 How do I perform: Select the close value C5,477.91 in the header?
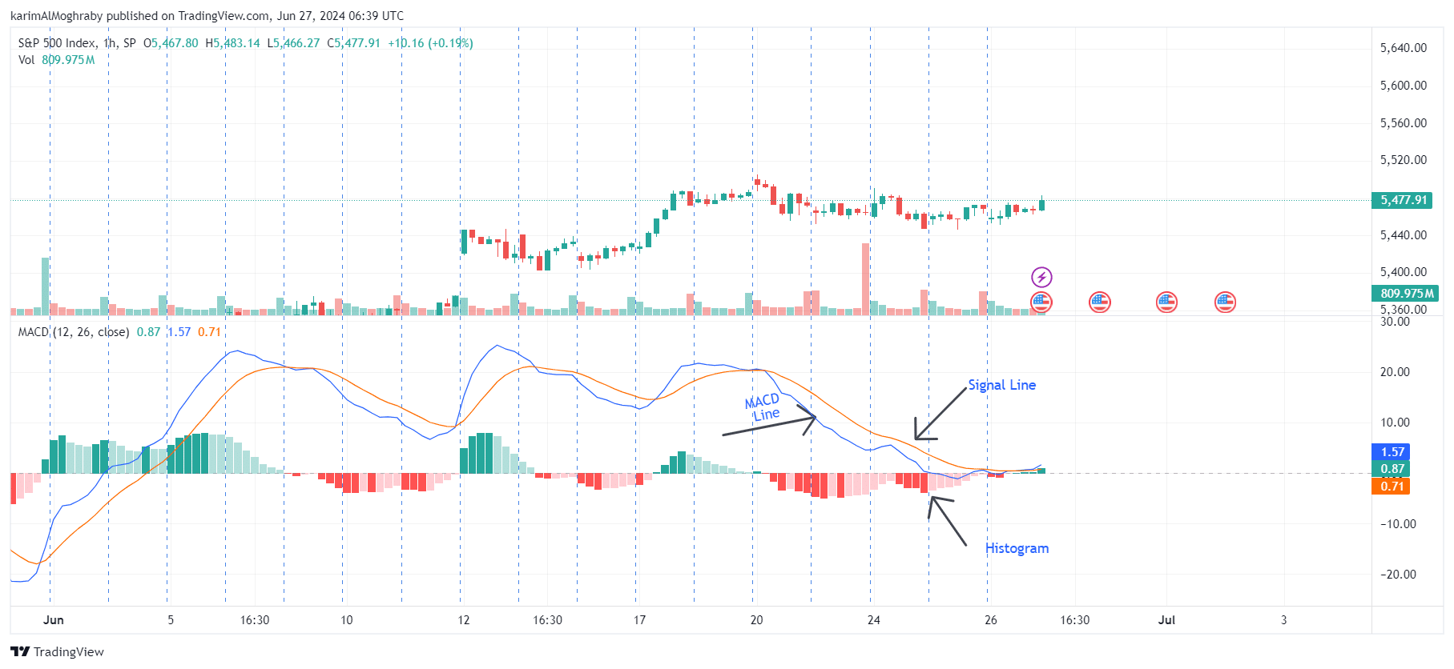[x=353, y=43]
